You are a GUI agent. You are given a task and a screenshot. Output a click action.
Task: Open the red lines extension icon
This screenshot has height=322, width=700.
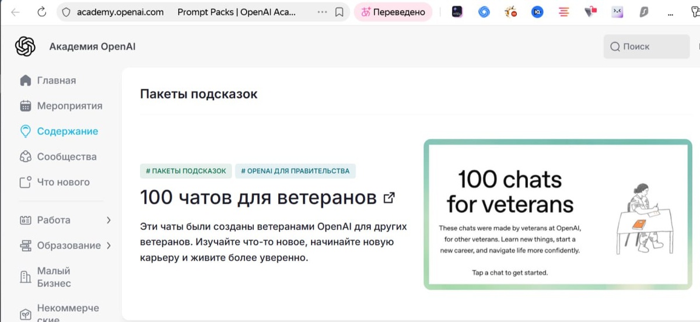point(563,12)
